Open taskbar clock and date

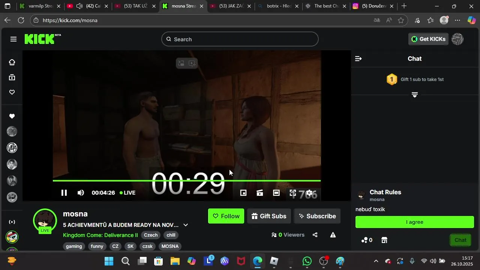[x=462, y=261]
